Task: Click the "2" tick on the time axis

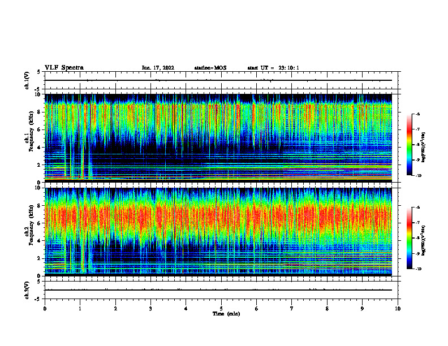Action: (115, 309)
